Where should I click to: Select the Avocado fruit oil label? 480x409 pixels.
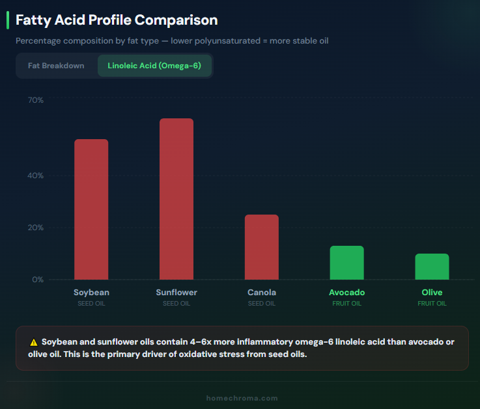[x=346, y=293]
